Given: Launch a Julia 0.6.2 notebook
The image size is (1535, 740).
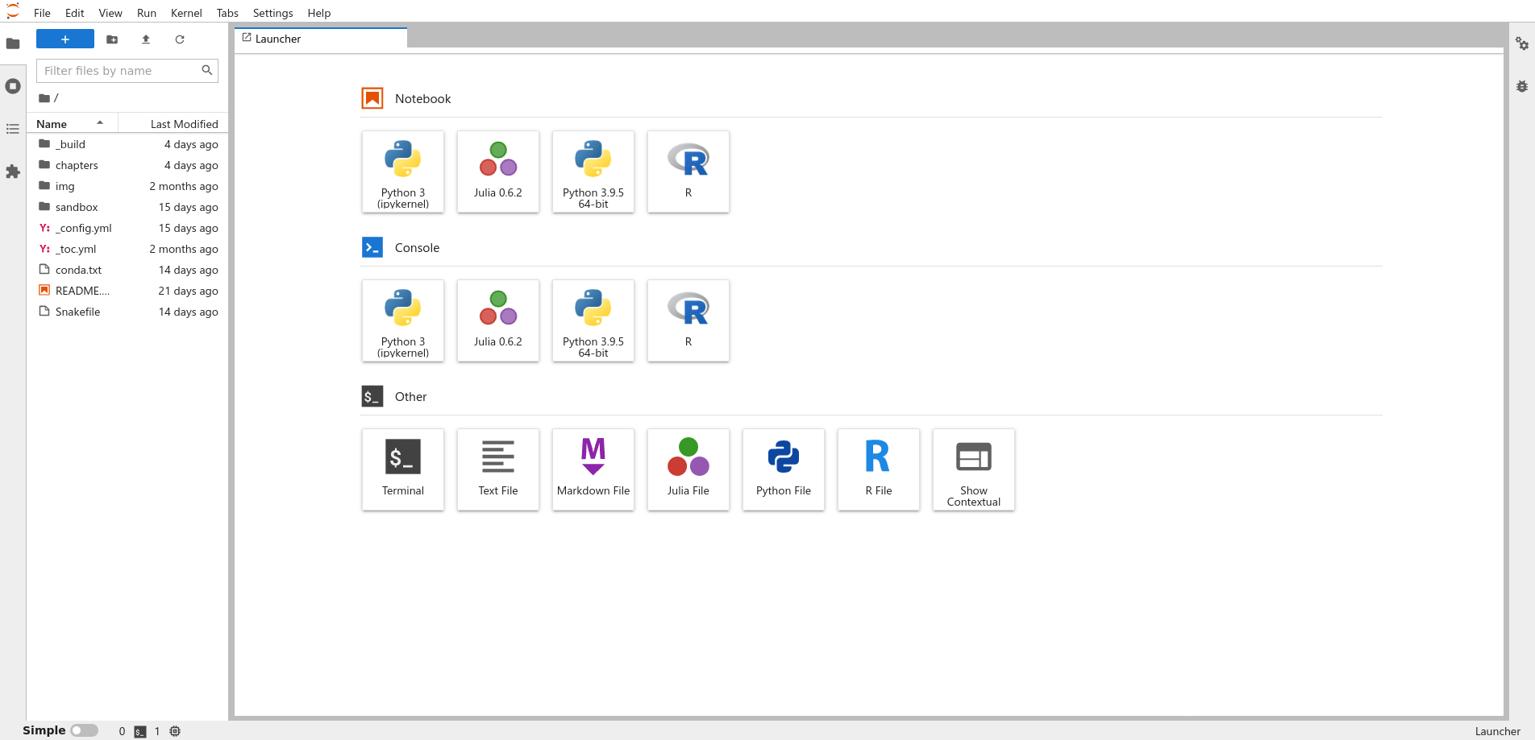Looking at the screenshot, I should (498, 172).
